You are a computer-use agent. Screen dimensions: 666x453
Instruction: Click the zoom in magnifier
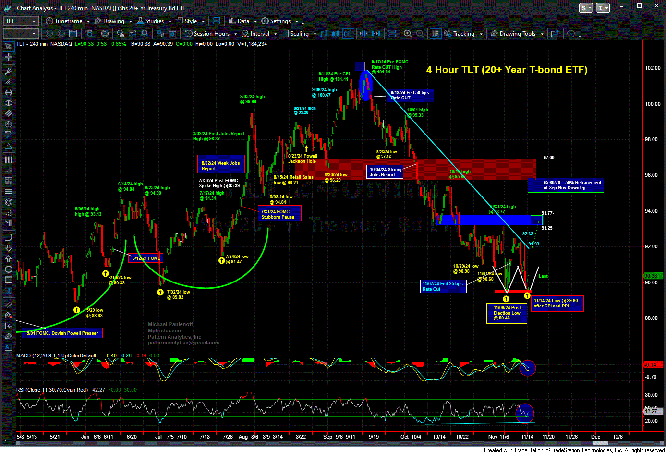pyautogui.click(x=407, y=33)
